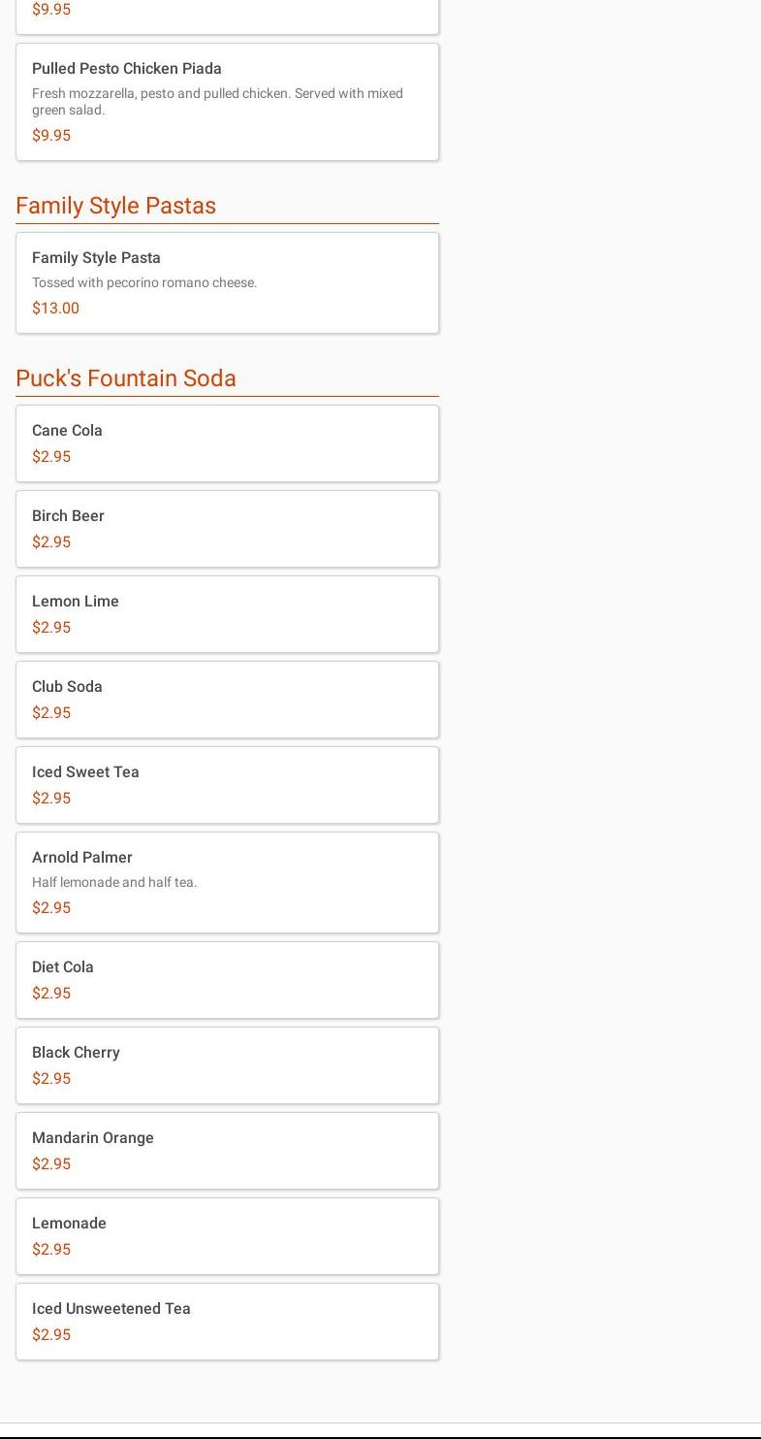Screen dimensions: 761x1439
Task: Click the "Half lemonade and half tea" description
Action: pos(114,883)
